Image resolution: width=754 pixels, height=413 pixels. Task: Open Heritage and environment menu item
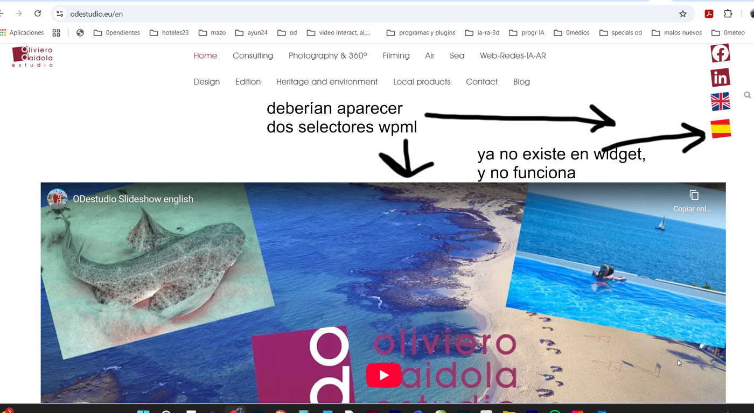[x=327, y=82]
